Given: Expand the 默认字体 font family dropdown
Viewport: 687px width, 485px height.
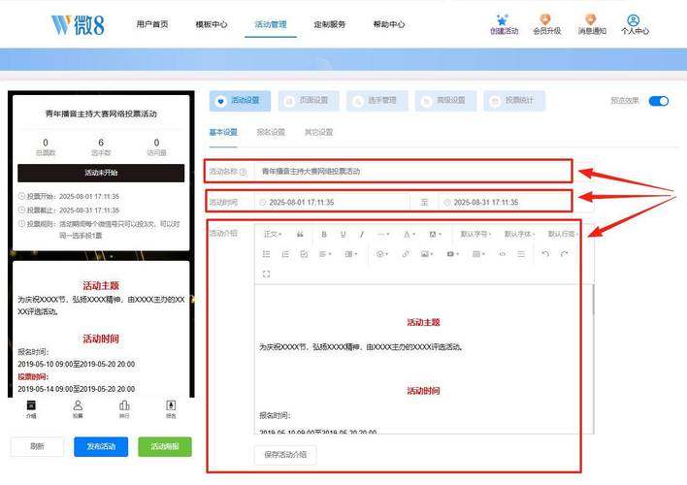Looking at the screenshot, I should coord(520,234).
